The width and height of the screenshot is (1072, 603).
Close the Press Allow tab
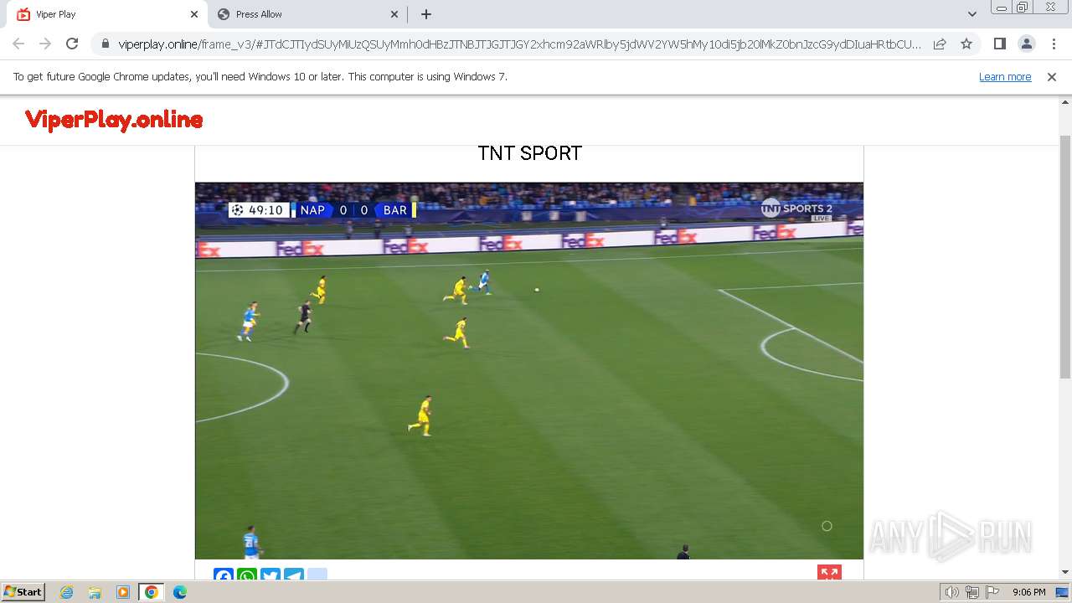pyautogui.click(x=394, y=14)
